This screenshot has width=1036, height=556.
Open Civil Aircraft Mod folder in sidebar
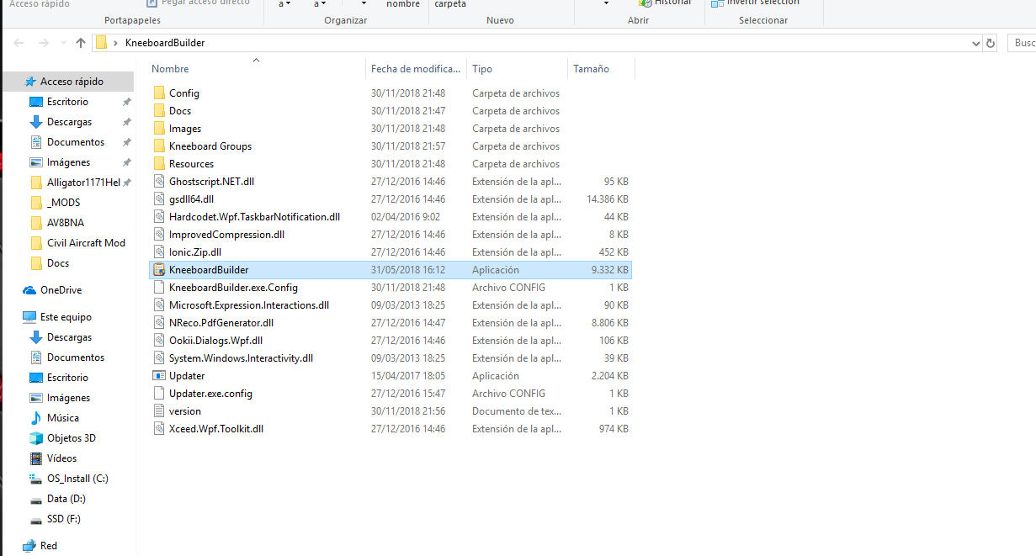[x=86, y=243]
